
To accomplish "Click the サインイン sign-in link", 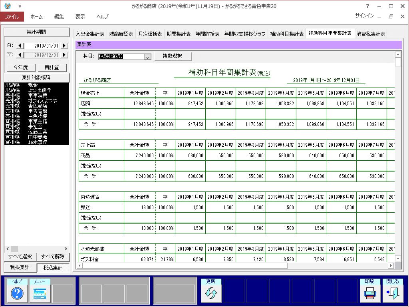I will point(364,16).
